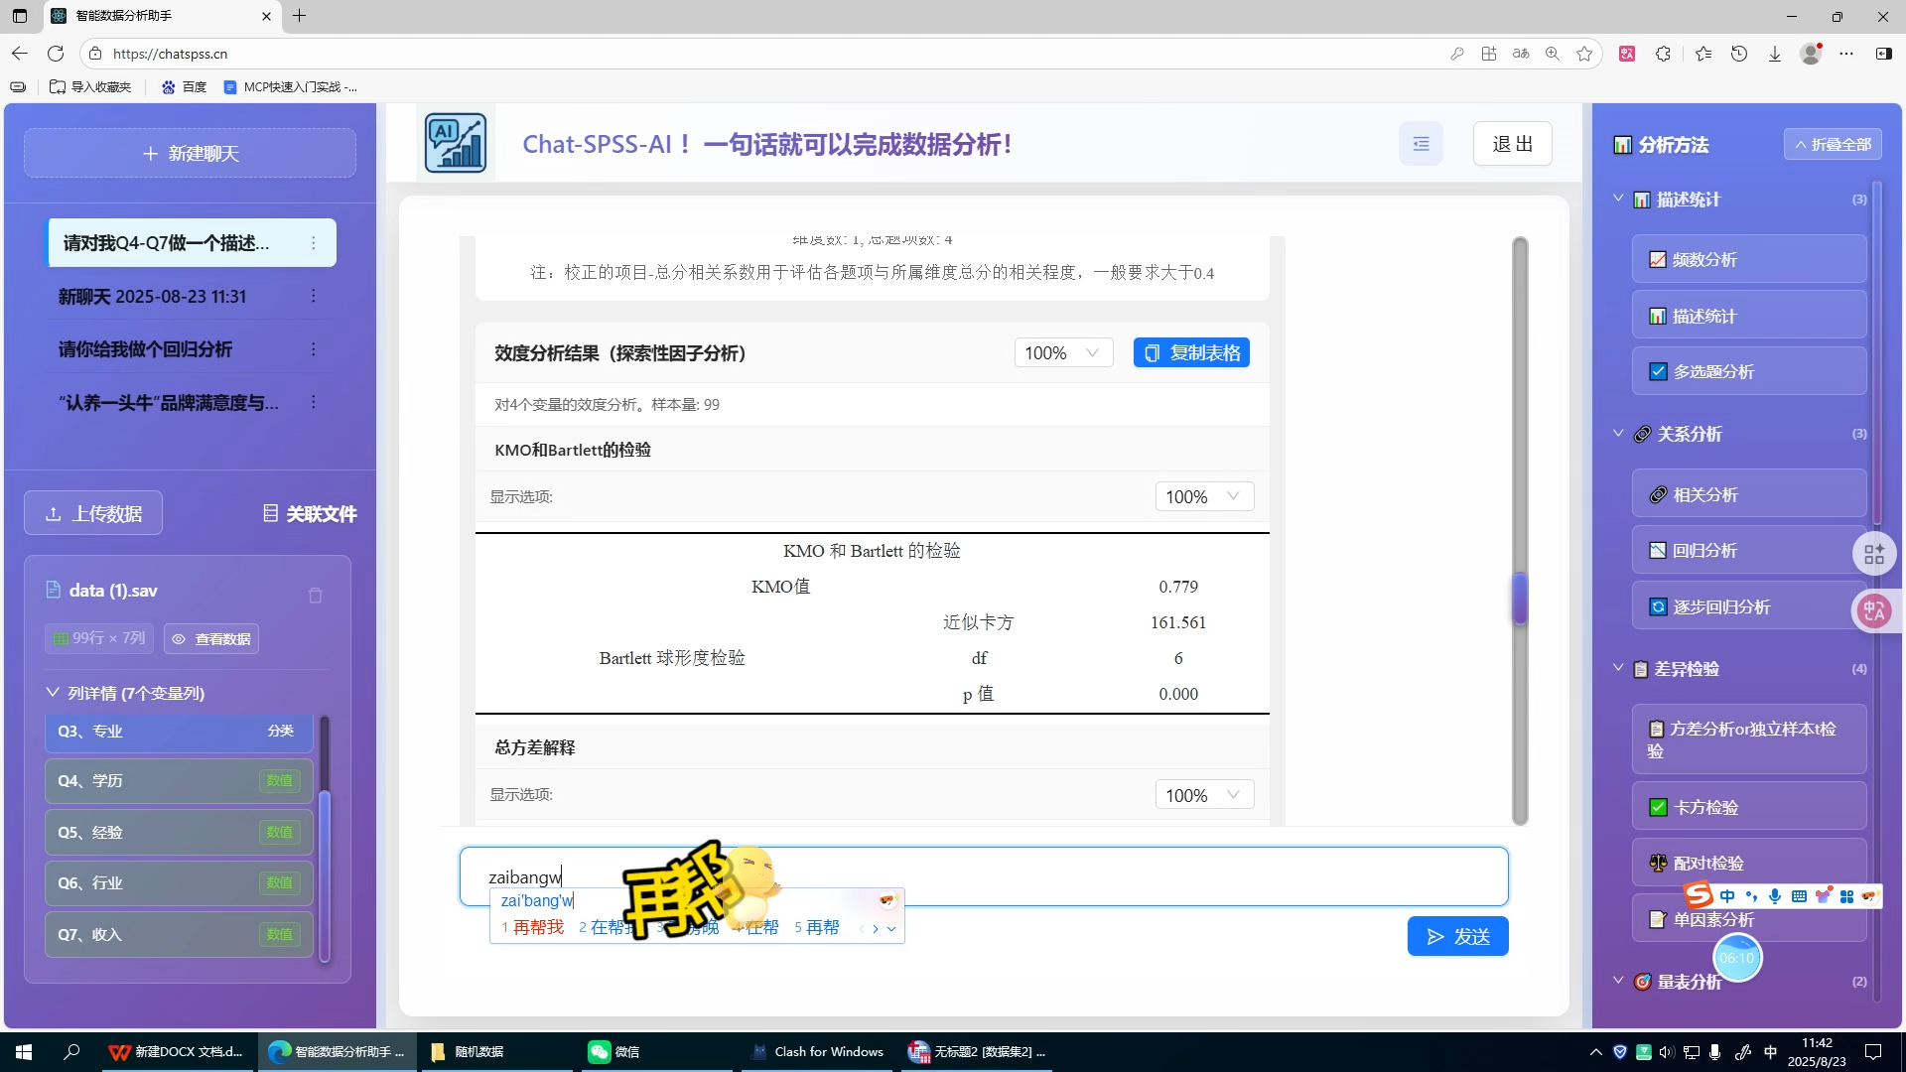Image resolution: width=1906 pixels, height=1072 pixels.
Task: Open browser extensions puzzle icon
Action: click(x=1664, y=54)
